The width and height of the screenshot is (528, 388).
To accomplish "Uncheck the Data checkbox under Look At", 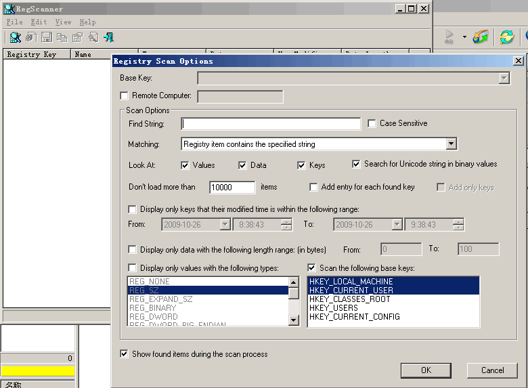I will tap(242, 165).
